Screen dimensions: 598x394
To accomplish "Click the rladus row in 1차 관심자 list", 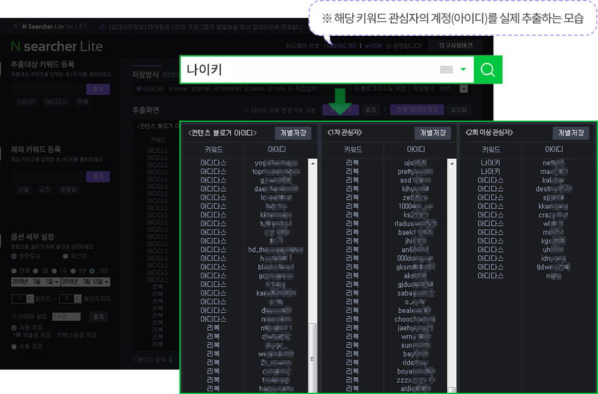I will pos(385,224).
